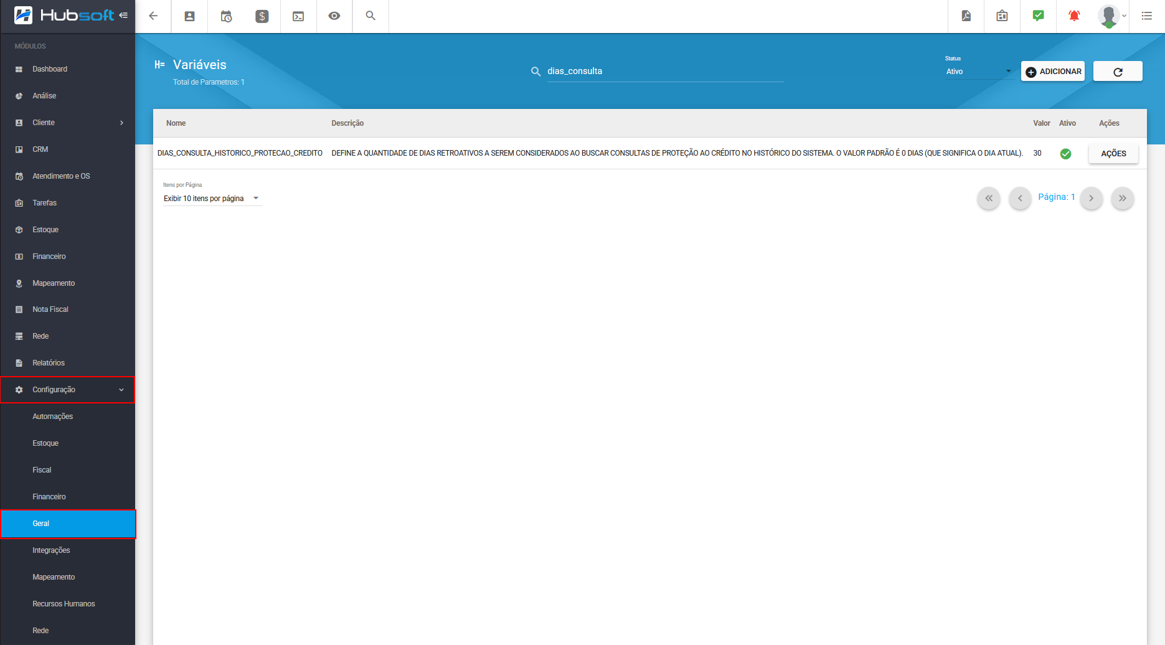Open the Exibir 10 itens por página dropdown
The height and width of the screenshot is (645, 1165).
pyautogui.click(x=212, y=199)
